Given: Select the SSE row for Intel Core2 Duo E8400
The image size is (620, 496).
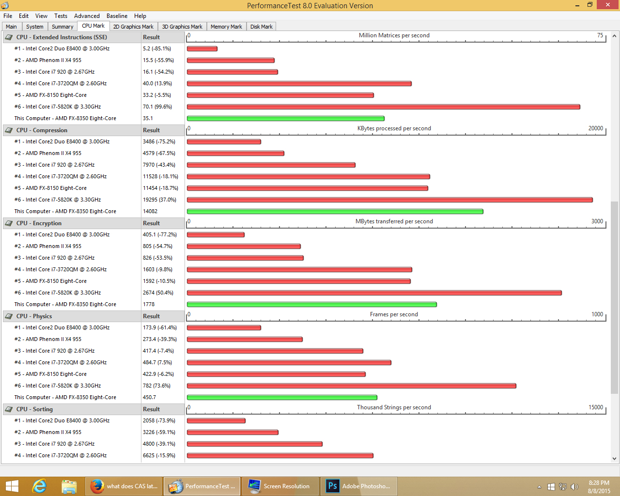Looking at the screenshot, I should [x=62, y=48].
